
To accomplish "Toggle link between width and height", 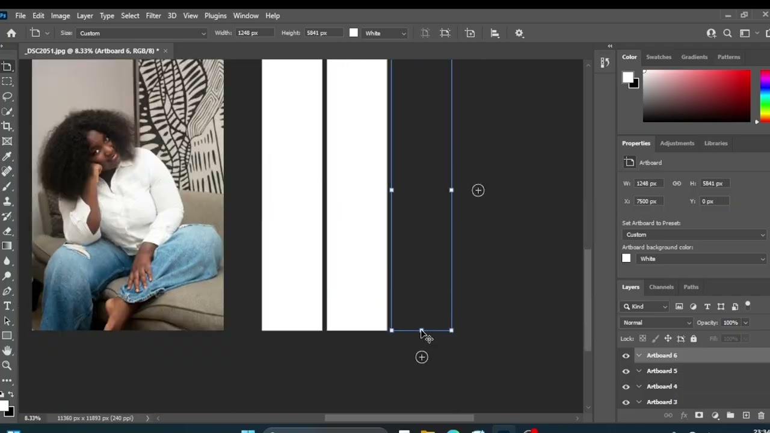I will coord(677,183).
